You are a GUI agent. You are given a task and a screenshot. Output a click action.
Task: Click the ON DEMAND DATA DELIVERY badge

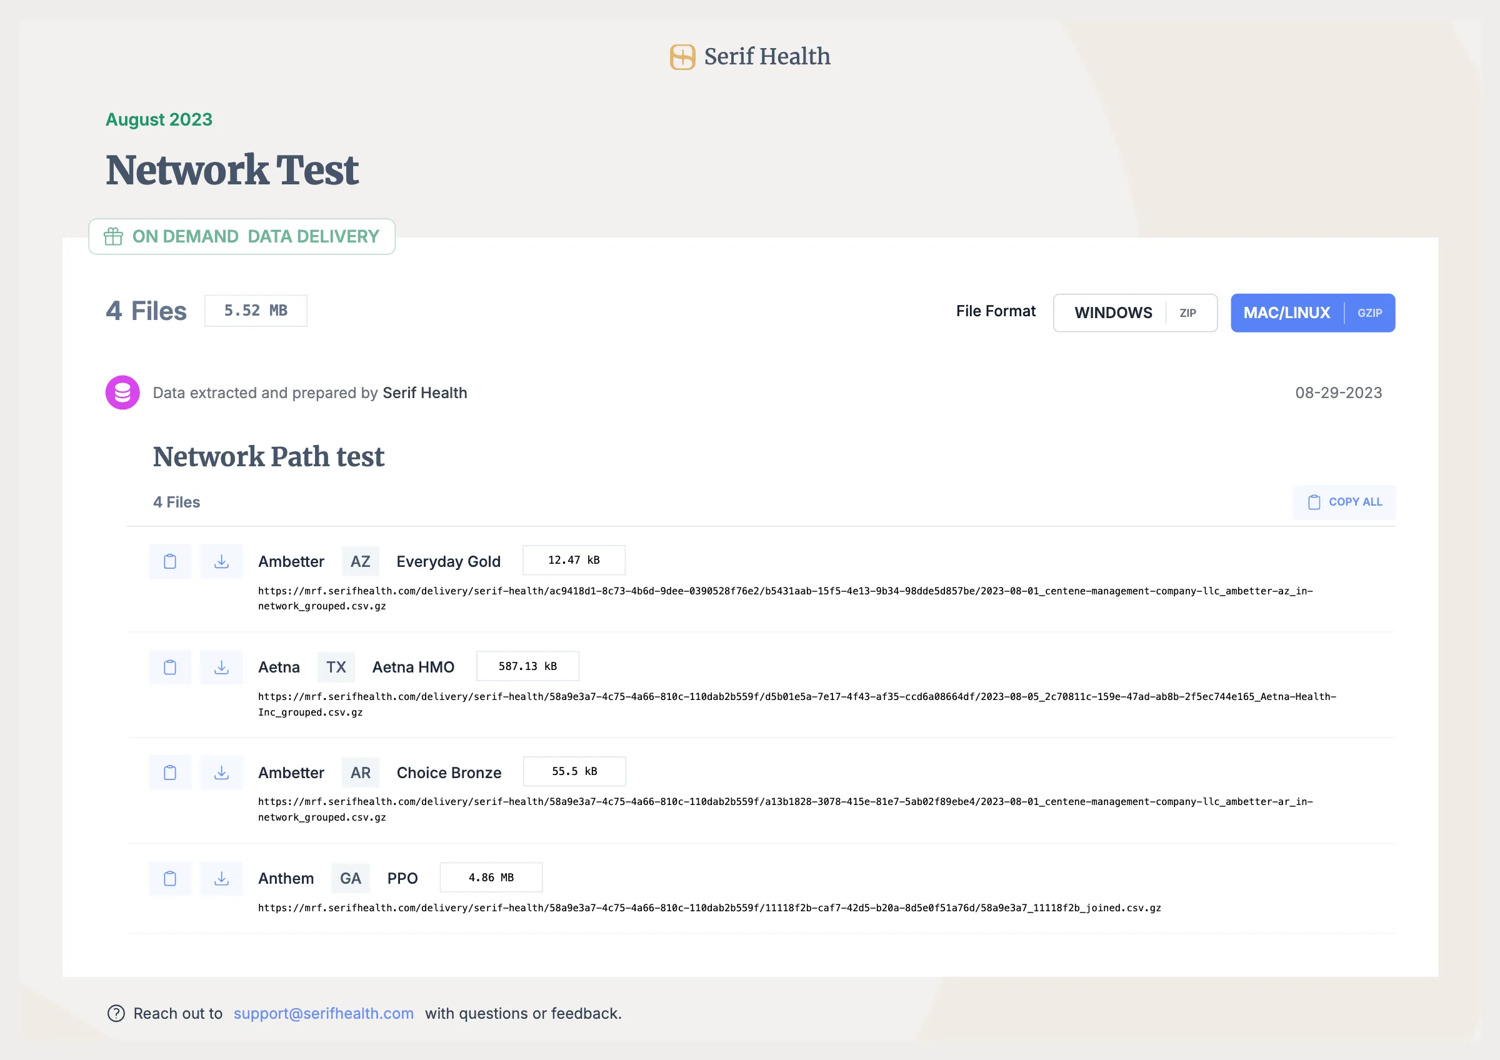[x=242, y=236]
